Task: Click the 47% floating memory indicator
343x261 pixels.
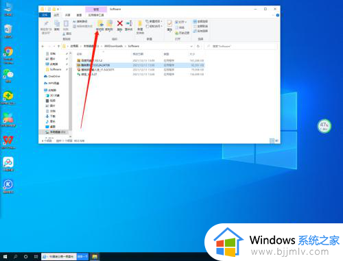Action: pos(324,126)
